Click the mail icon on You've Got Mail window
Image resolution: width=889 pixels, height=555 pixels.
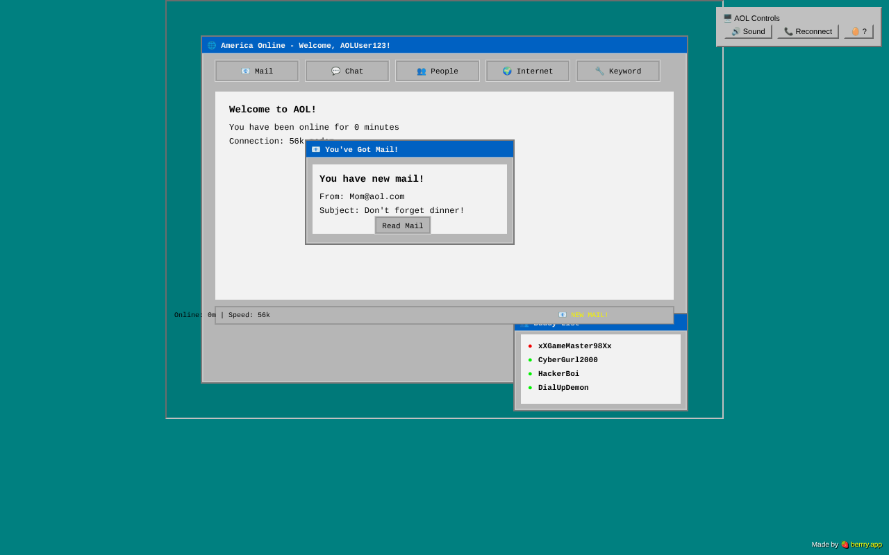316,148
